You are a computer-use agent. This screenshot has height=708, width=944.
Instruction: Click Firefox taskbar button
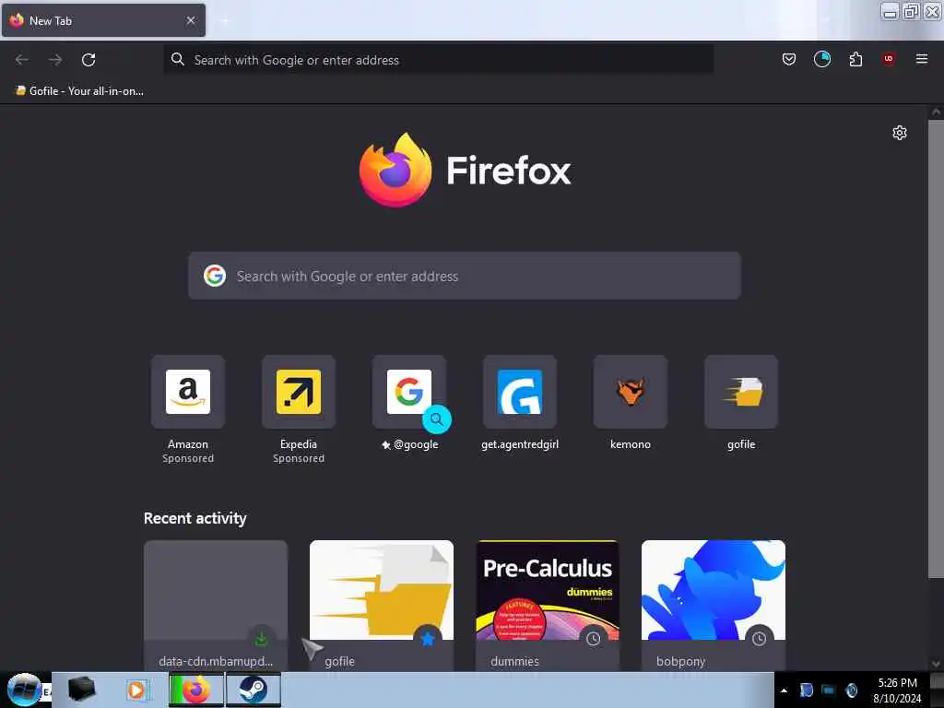(x=196, y=690)
